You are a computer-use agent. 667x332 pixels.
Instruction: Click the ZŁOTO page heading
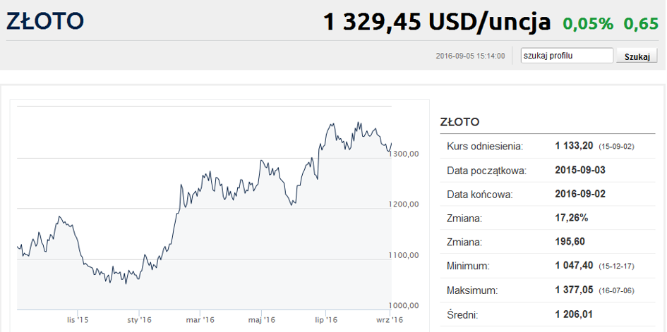45,21
